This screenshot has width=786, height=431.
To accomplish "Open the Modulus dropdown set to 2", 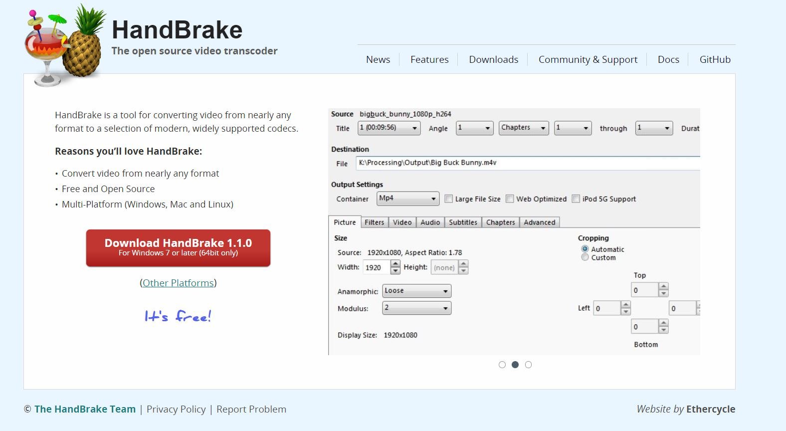I will pos(417,308).
